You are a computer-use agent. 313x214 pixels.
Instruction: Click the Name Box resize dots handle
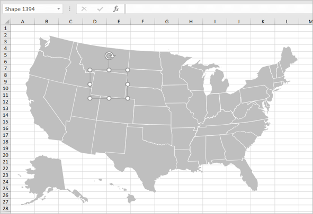[69, 9]
